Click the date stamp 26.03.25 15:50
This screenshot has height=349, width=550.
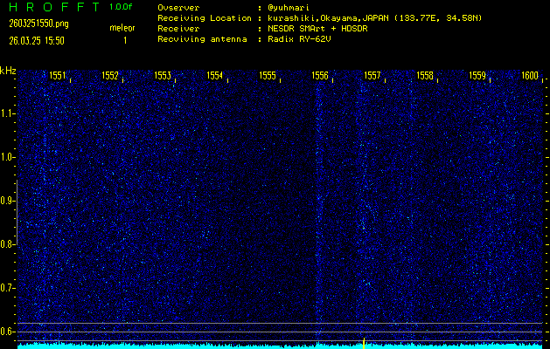click(37, 41)
